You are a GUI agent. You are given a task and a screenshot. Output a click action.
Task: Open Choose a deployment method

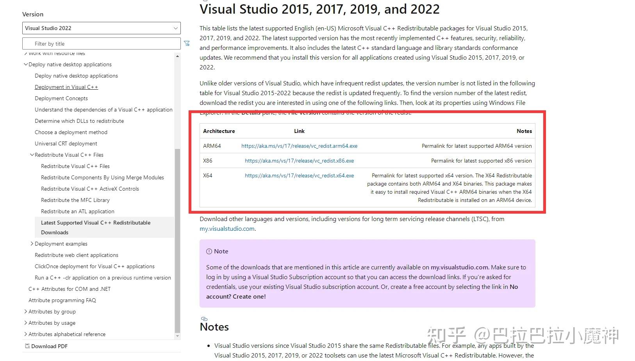tap(71, 132)
